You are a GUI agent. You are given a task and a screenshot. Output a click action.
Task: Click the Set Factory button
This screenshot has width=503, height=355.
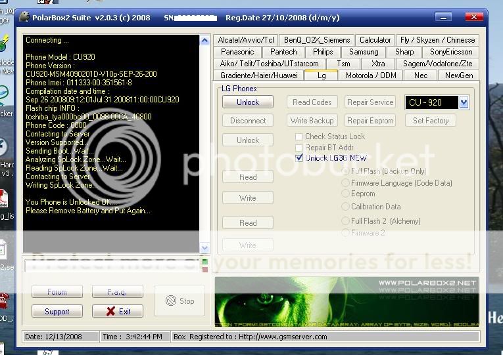[431, 121]
